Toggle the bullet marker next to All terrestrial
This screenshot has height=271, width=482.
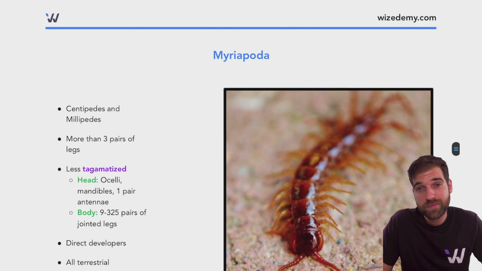pos(59,262)
